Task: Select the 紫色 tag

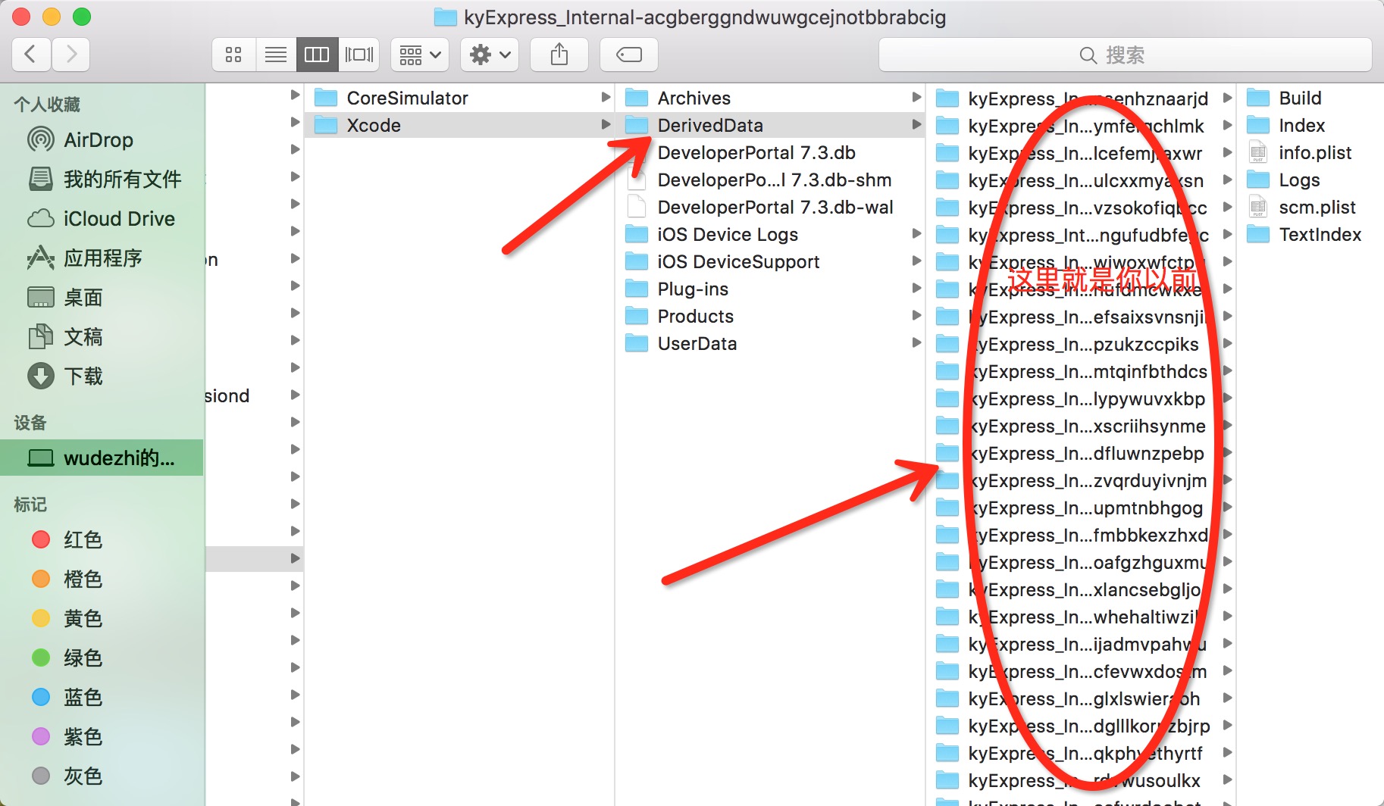Action: point(102,737)
